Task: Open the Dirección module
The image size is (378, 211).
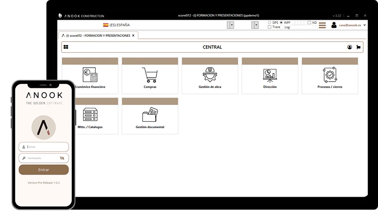Action: tap(270, 78)
